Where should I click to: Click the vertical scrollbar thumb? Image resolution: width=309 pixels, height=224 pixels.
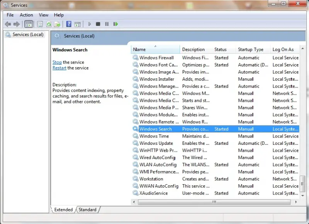tap(302, 184)
